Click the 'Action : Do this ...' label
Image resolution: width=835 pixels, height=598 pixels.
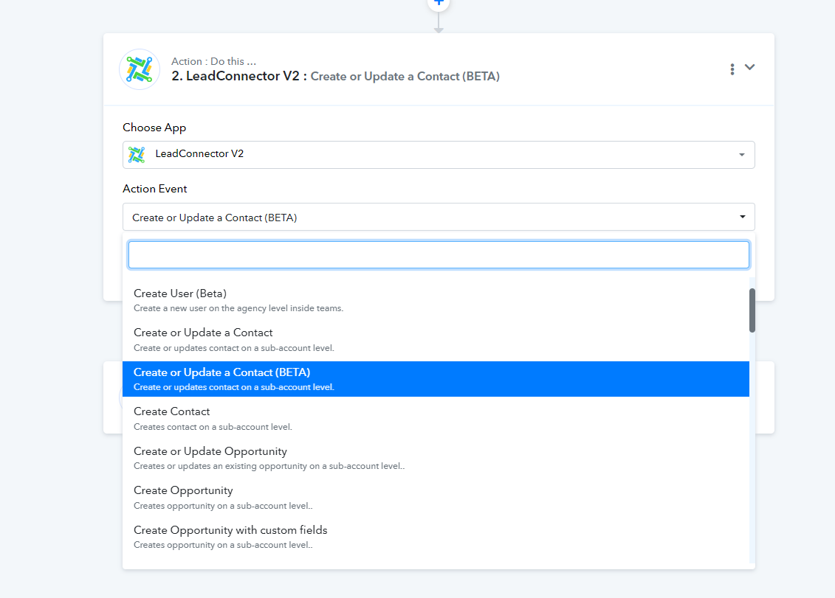[x=213, y=61]
